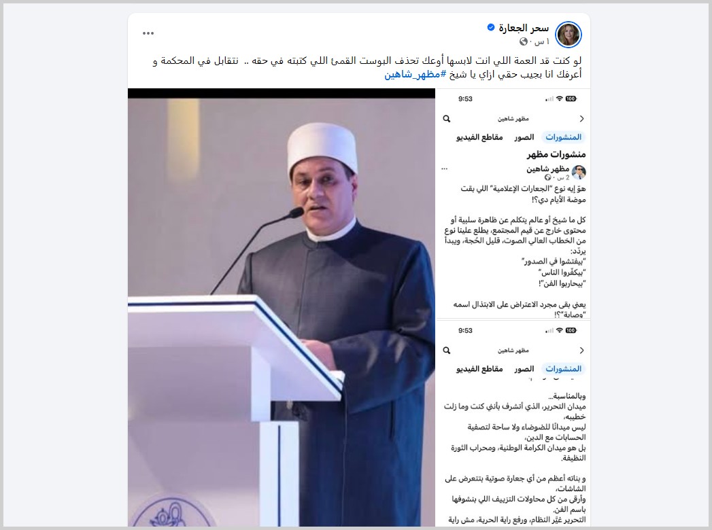The width and height of the screenshot is (712, 530).
Task: Open the sheikh at podium photo
Action: [x=282, y=308]
